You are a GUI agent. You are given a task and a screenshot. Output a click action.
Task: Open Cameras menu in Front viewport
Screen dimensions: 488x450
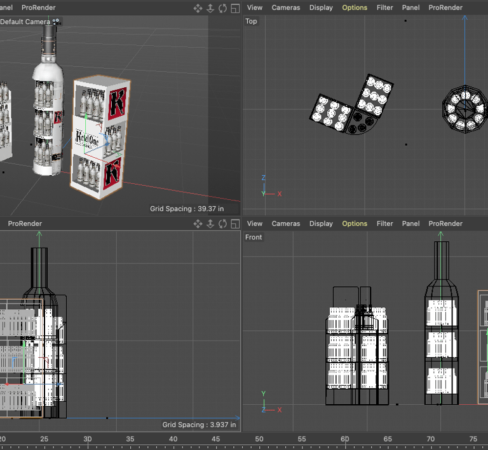click(286, 223)
